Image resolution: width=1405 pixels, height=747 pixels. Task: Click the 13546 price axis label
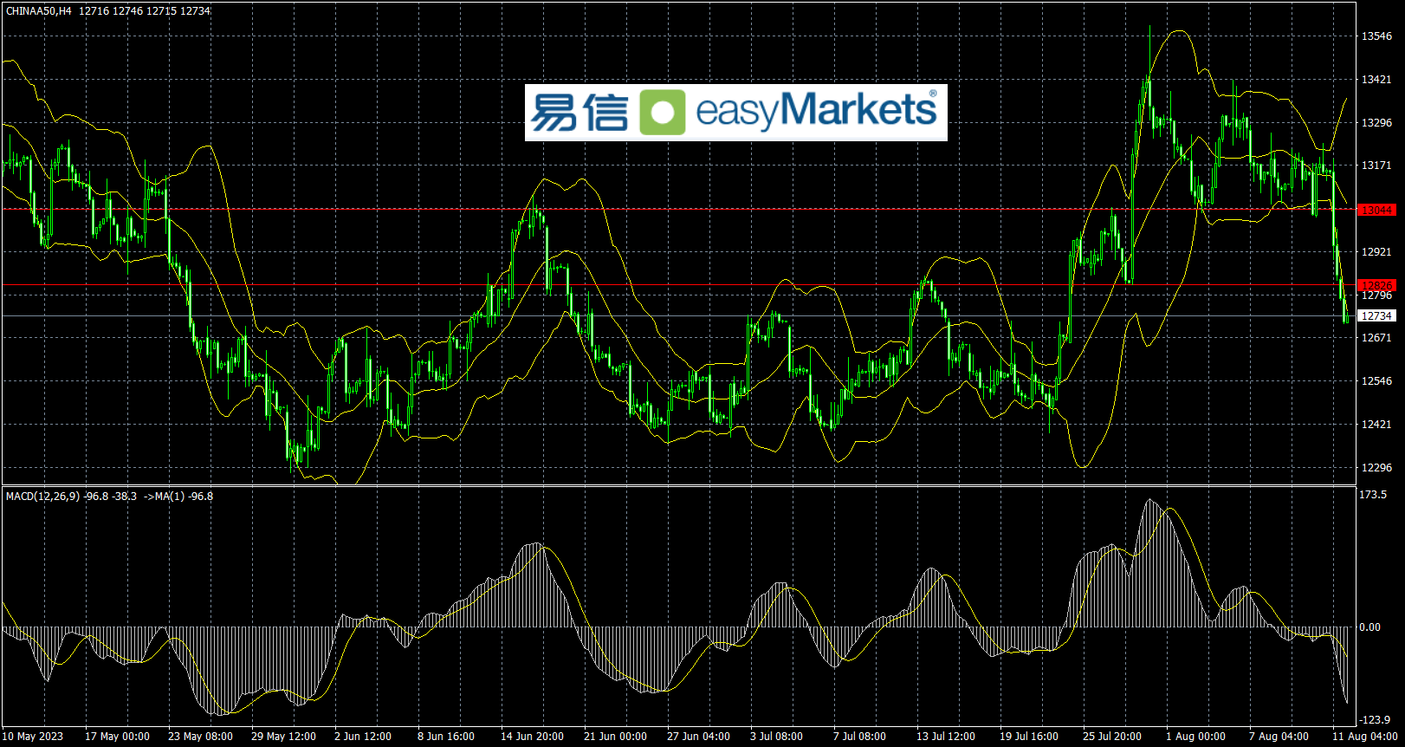(x=1376, y=36)
